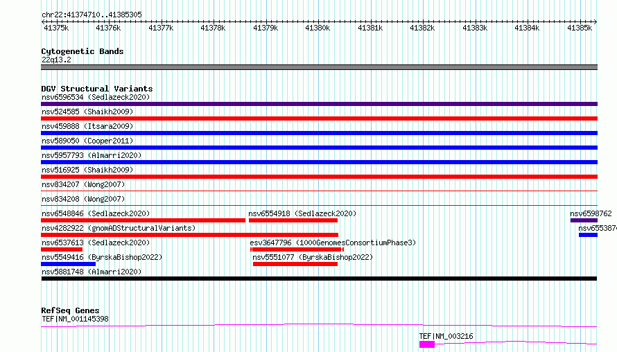Click the 41381k ruler tick

pyautogui.click(x=370, y=28)
